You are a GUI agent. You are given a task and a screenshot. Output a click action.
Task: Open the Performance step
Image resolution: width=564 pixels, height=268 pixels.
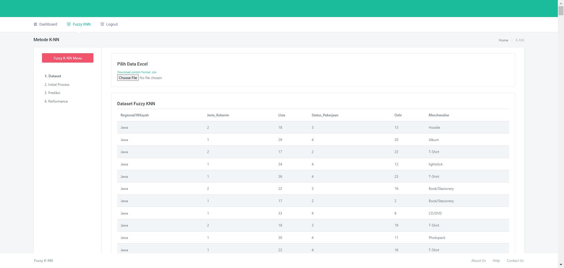click(x=56, y=101)
